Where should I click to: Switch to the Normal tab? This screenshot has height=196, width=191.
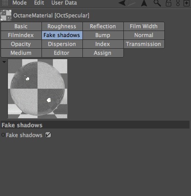144,35
